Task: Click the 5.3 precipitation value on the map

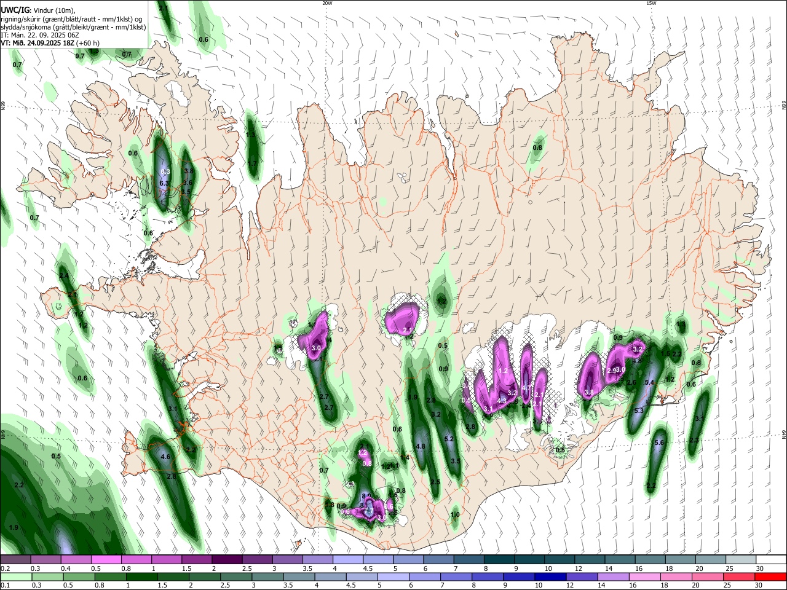Action: (638, 411)
